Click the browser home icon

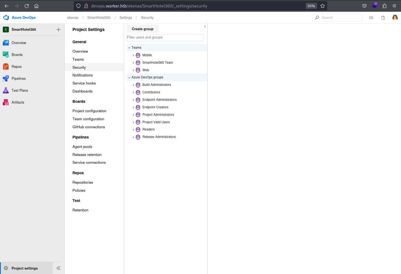point(36,6)
